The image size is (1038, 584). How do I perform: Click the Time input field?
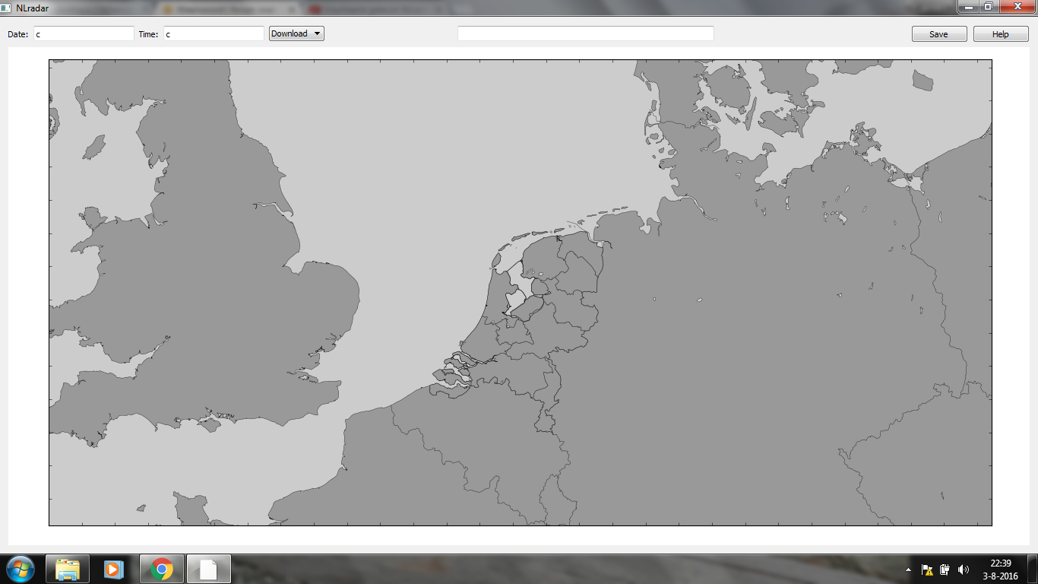tap(214, 34)
